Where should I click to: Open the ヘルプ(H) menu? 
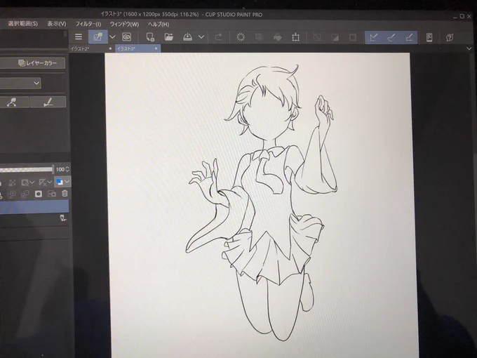159,25
